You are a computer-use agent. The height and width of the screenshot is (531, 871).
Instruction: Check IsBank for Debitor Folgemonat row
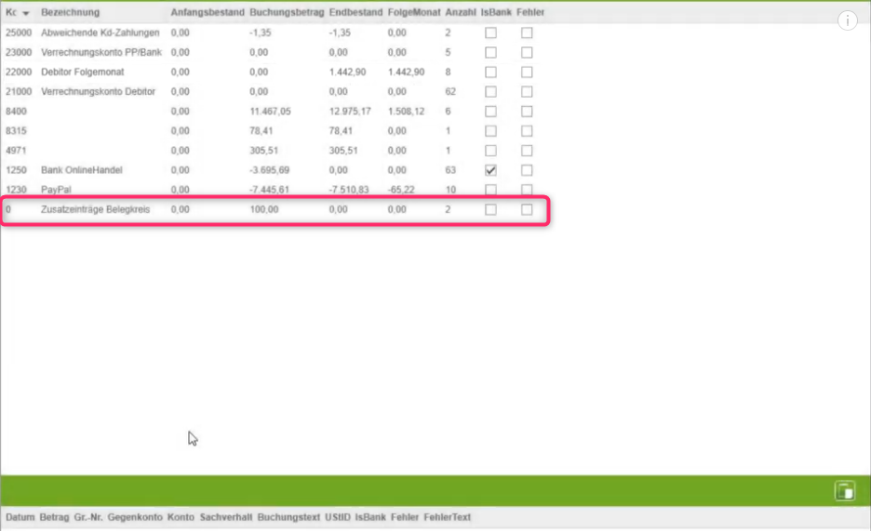click(x=490, y=72)
